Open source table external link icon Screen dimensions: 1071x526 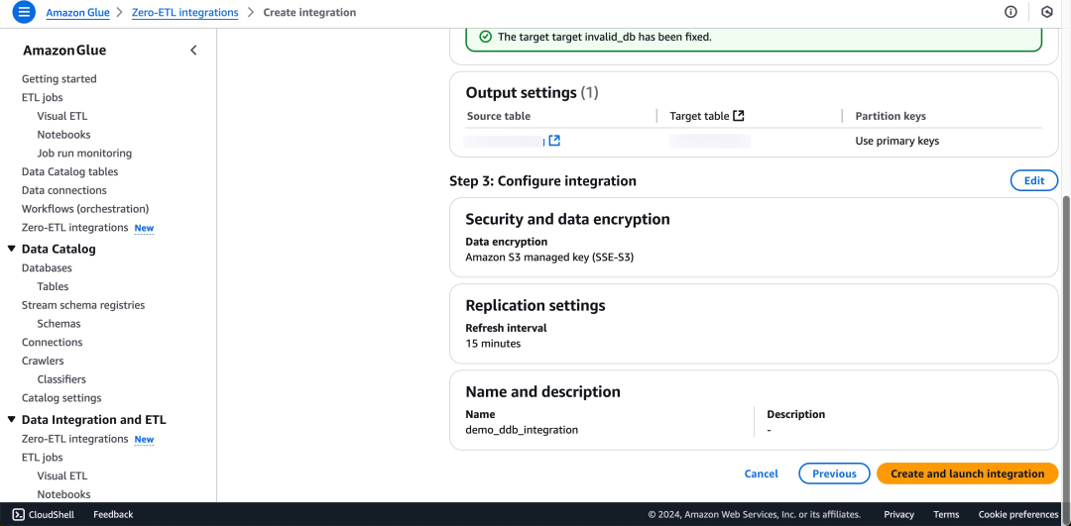point(554,141)
